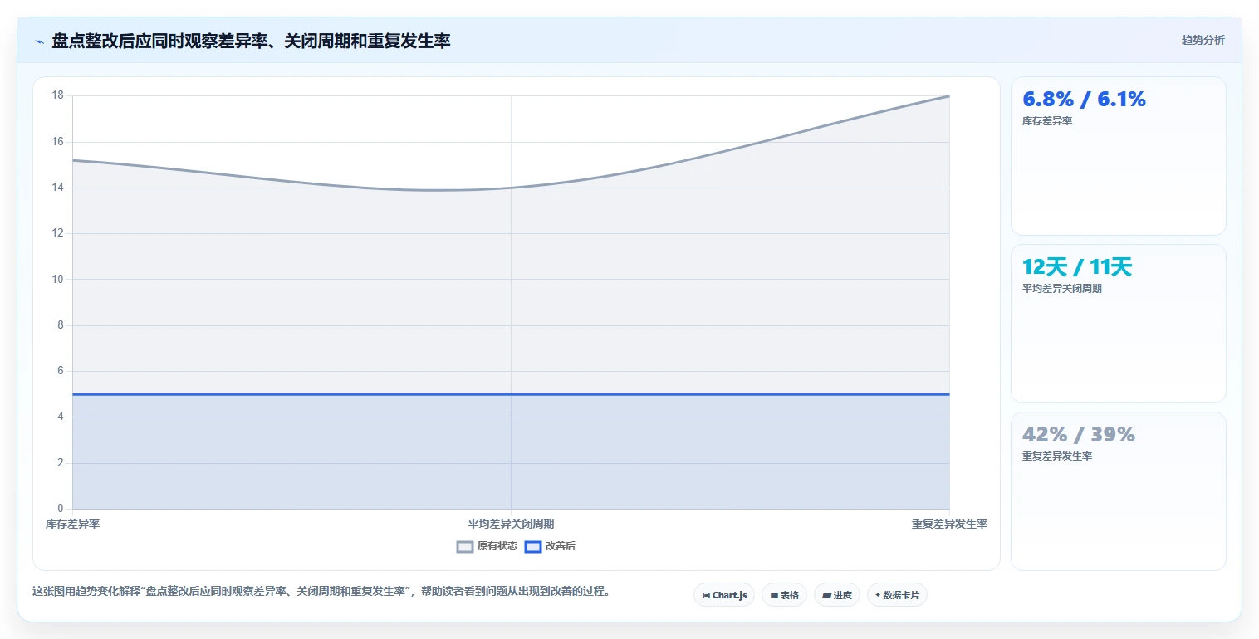Click the 重复差异发生率 x-axis label

point(949,524)
